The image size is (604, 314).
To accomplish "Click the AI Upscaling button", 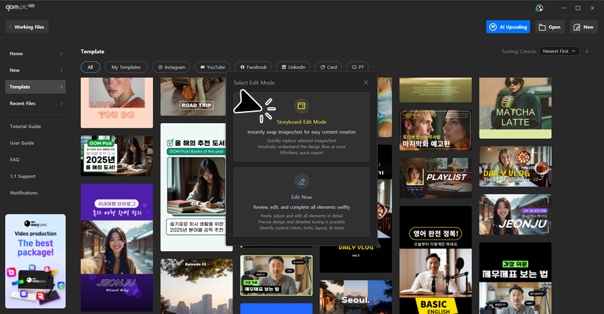I will click(508, 27).
